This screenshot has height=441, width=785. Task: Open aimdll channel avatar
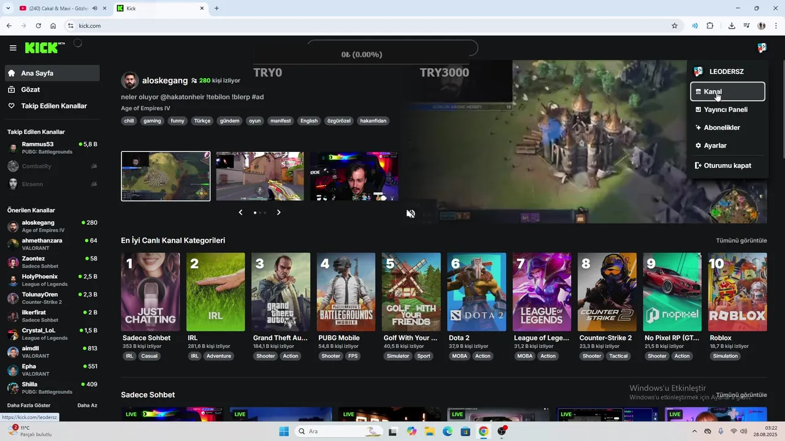pos(13,352)
